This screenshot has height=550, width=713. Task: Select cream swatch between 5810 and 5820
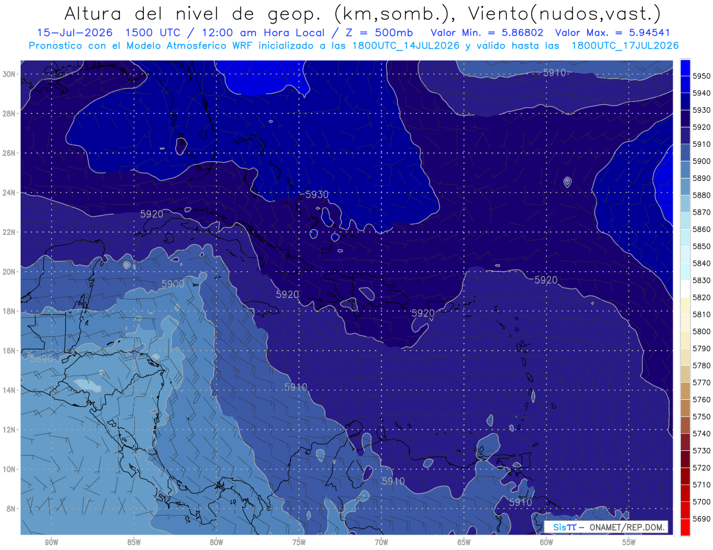(x=685, y=306)
